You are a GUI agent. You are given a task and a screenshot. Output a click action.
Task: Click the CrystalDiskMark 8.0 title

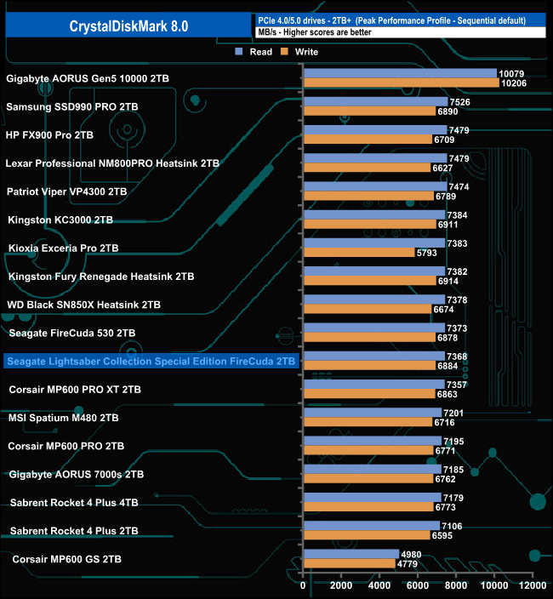coord(128,26)
